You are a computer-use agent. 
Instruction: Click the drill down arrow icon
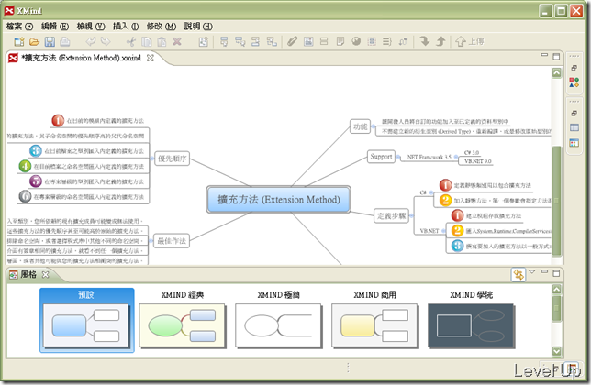(425, 41)
